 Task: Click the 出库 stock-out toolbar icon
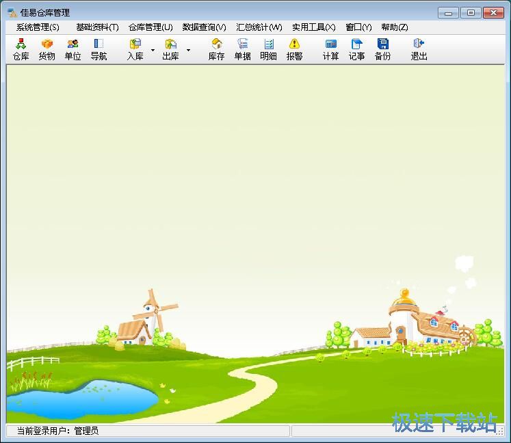pyautogui.click(x=170, y=49)
